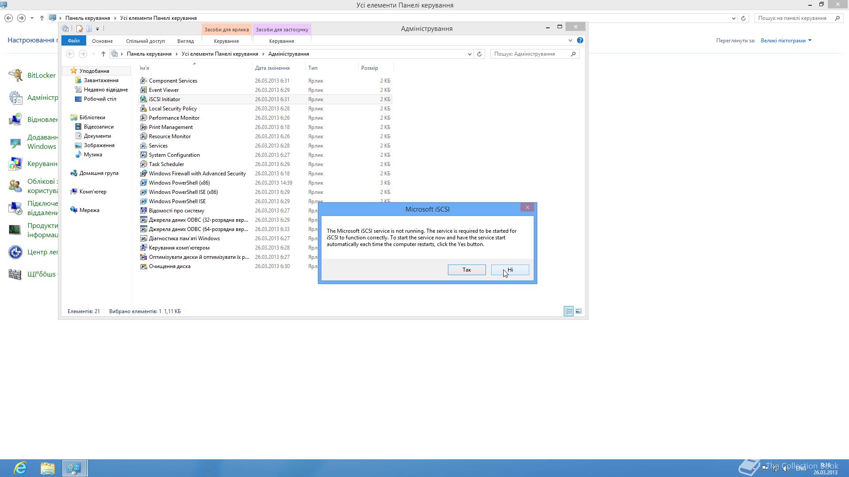
Task: Select the Services gear icon
Action: pos(143,146)
